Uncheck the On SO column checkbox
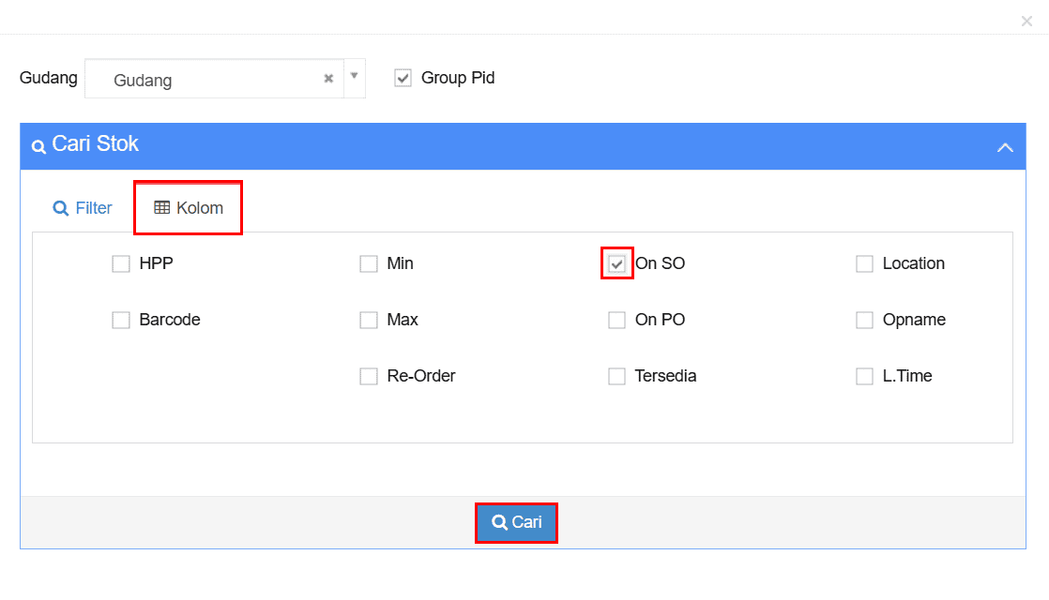The image size is (1049, 600). pos(616,264)
